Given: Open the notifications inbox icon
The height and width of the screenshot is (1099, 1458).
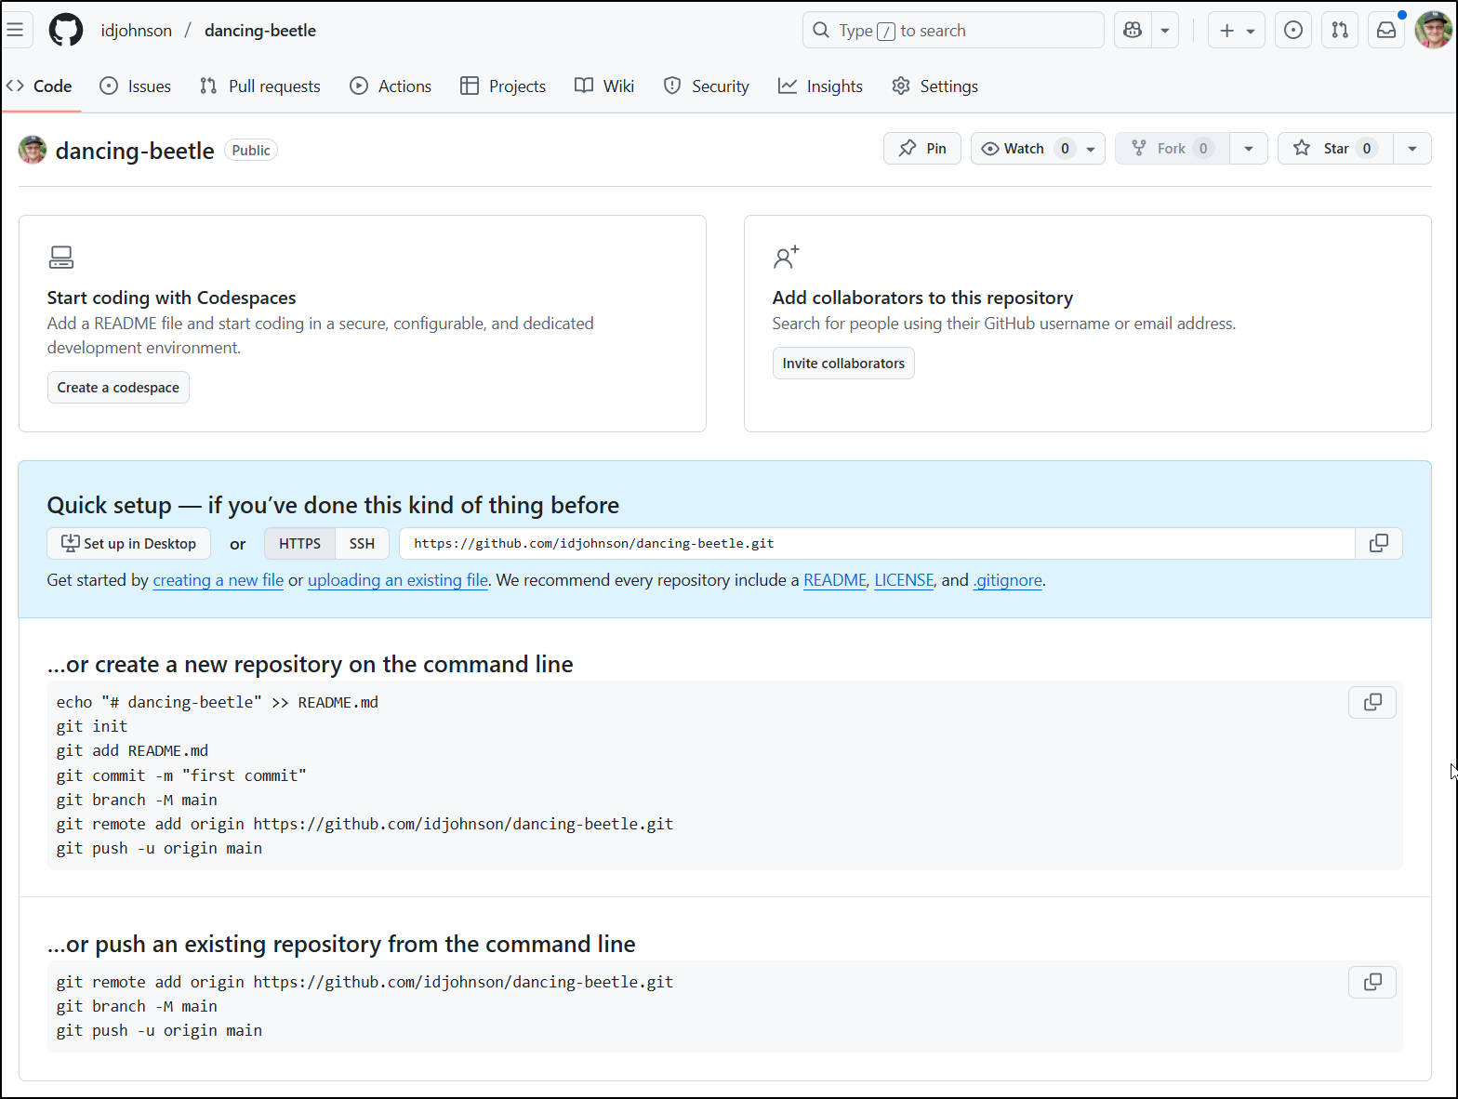Looking at the screenshot, I should pos(1385,31).
